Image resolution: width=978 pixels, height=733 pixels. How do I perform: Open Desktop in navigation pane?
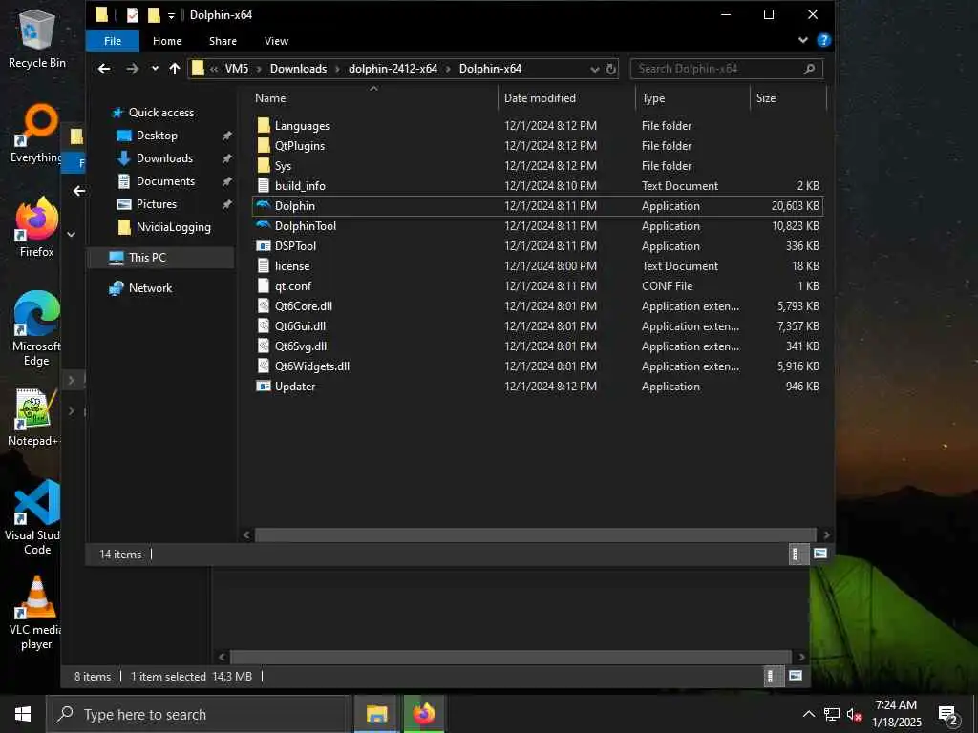point(157,136)
